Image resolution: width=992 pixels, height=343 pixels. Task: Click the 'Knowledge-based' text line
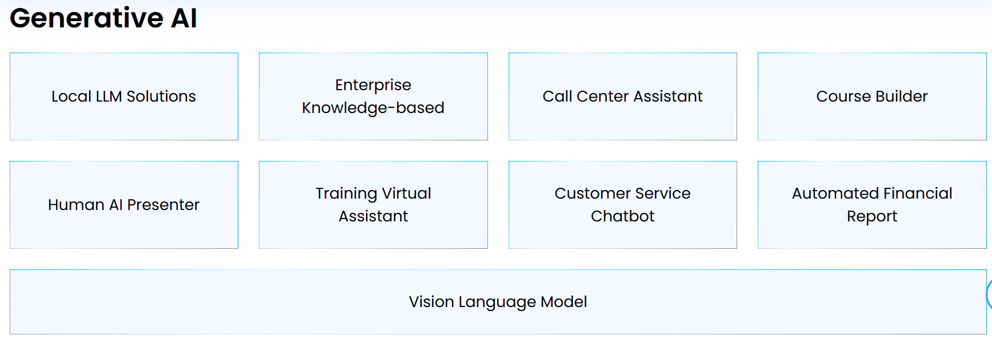pos(373,108)
